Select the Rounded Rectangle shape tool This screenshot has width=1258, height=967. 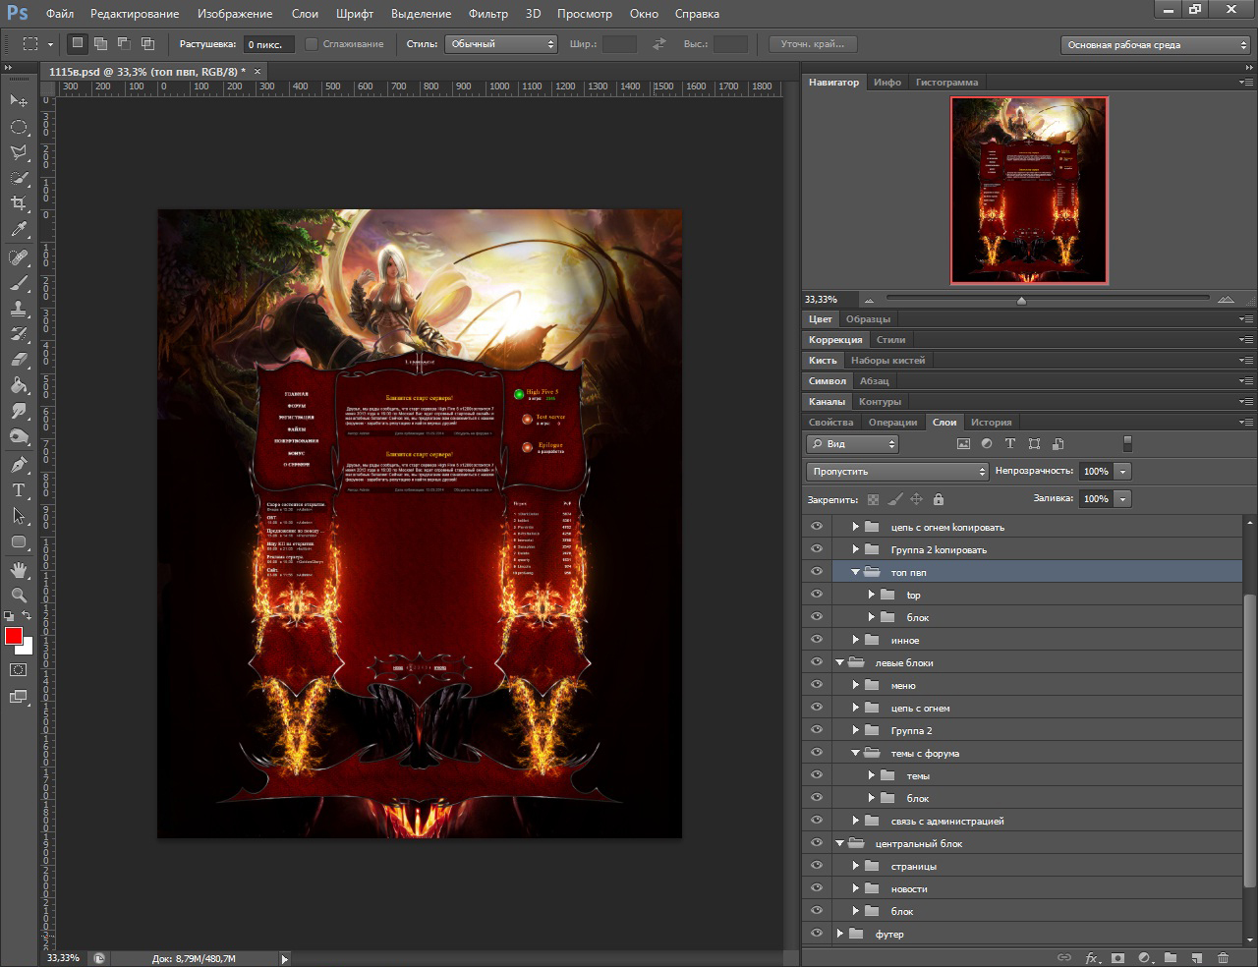19,541
